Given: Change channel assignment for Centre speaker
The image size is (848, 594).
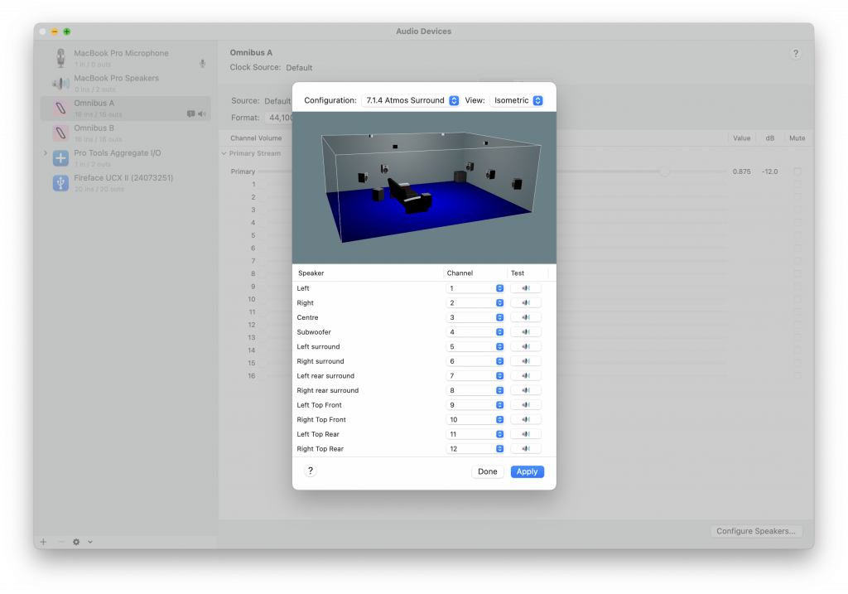Looking at the screenshot, I should [x=475, y=317].
